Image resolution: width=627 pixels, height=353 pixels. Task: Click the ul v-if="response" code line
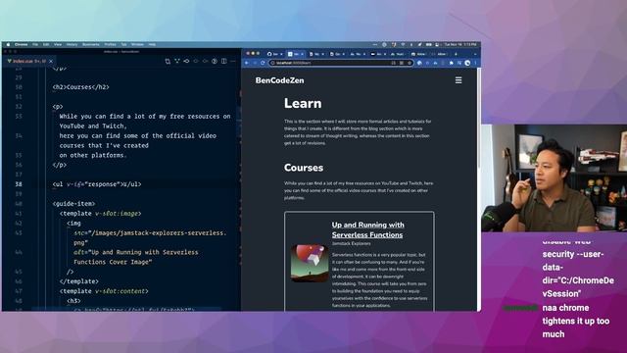pos(97,184)
